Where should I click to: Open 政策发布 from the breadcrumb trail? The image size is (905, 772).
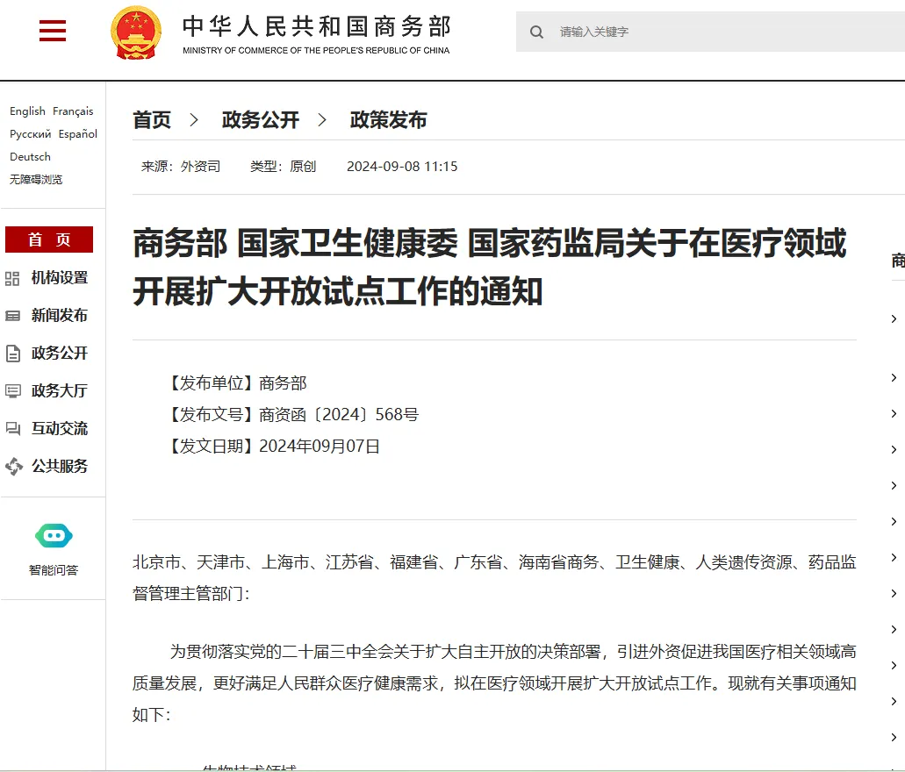pyautogui.click(x=388, y=120)
